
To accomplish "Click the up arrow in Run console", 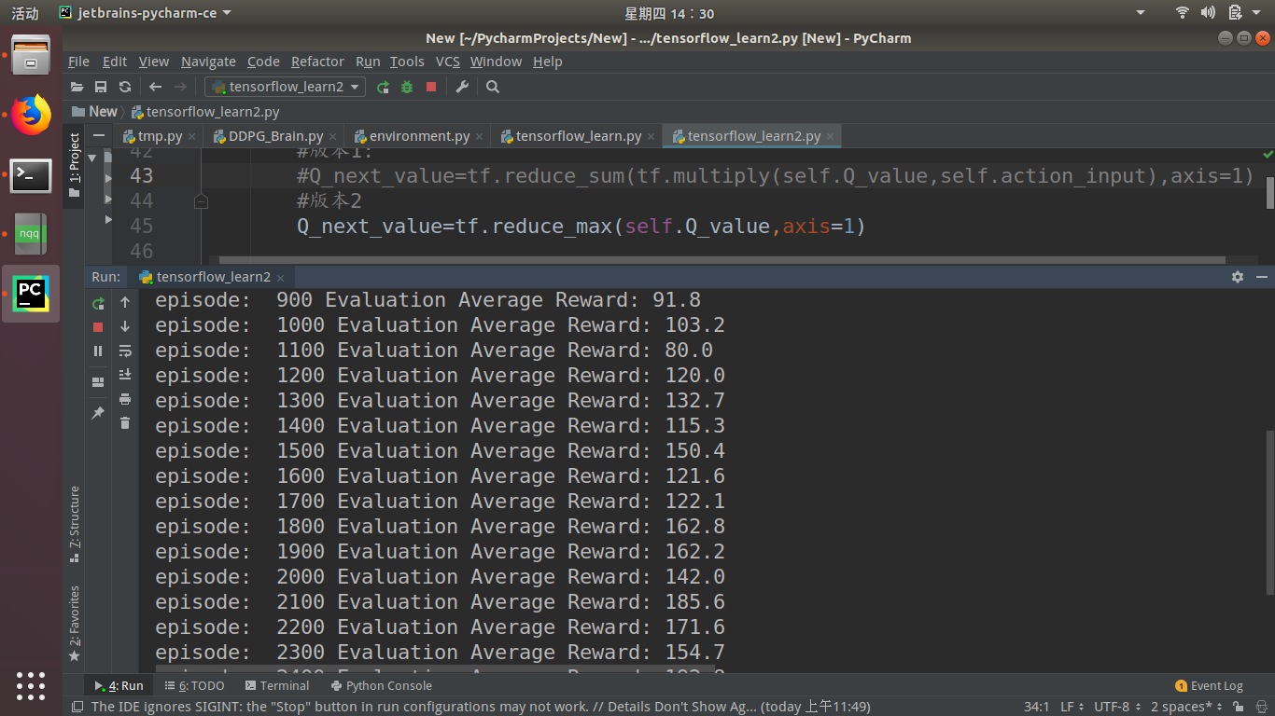I will click(125, 303).
